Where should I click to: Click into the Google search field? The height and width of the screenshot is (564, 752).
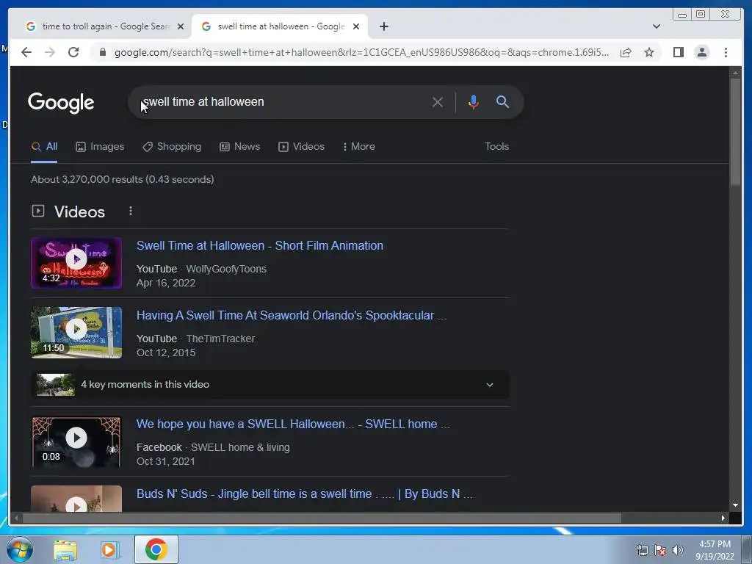[x=283, y=101]
